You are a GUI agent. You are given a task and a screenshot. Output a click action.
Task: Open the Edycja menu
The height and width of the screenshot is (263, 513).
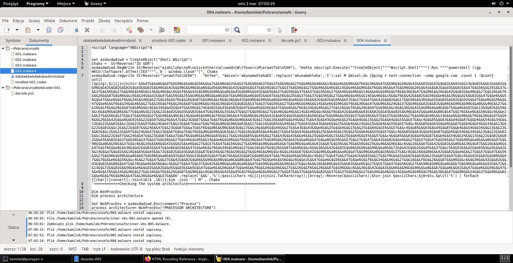pyautogui.click(x=18, y=21)
